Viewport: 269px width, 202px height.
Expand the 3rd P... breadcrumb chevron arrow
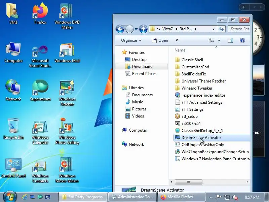pos(195,29)
